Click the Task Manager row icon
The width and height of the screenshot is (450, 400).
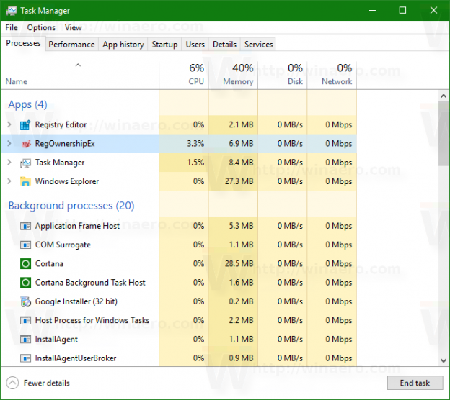[25, 163]
